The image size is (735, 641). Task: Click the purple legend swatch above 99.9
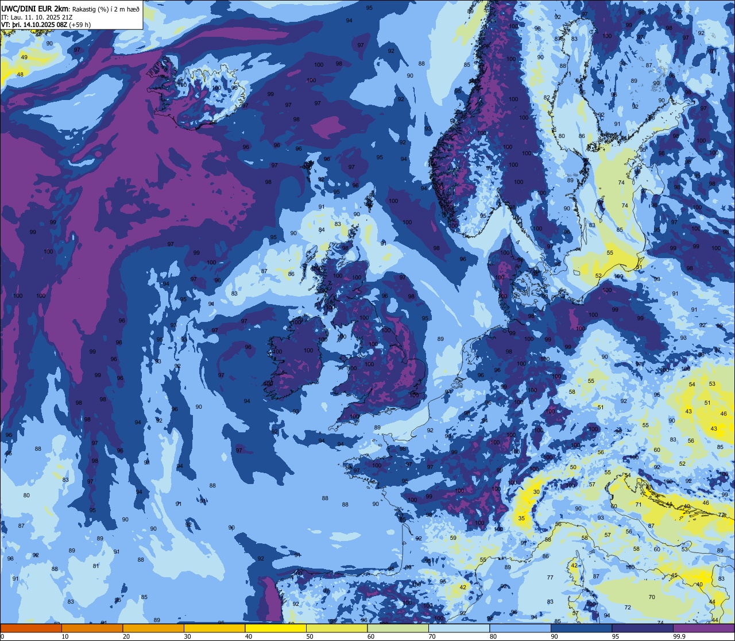click(703, 628)
